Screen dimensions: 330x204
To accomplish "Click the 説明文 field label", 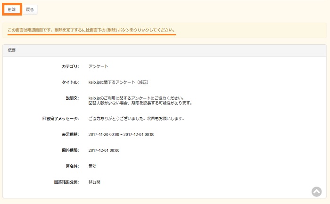I will tap(72, 98).
